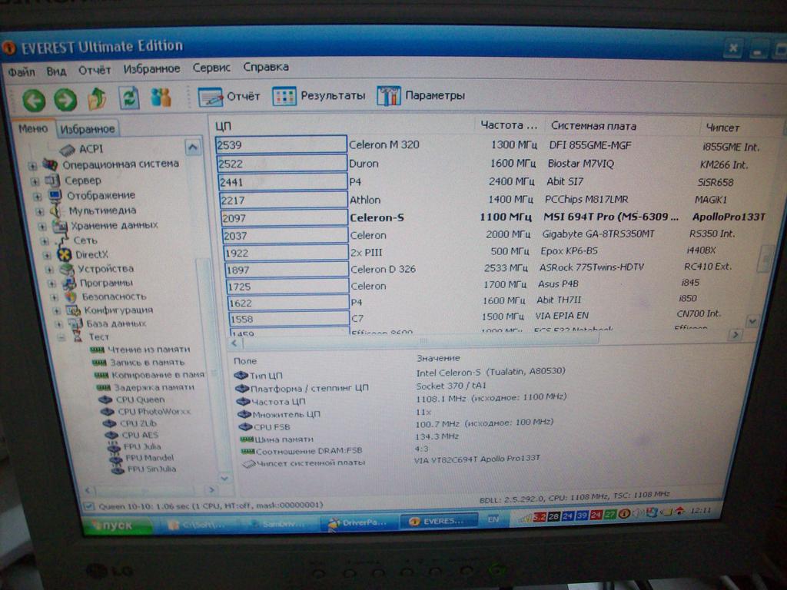The width and height of the screenshot is (787, 590).
Task: Click the EN language indicator
Action: [493, 519]
